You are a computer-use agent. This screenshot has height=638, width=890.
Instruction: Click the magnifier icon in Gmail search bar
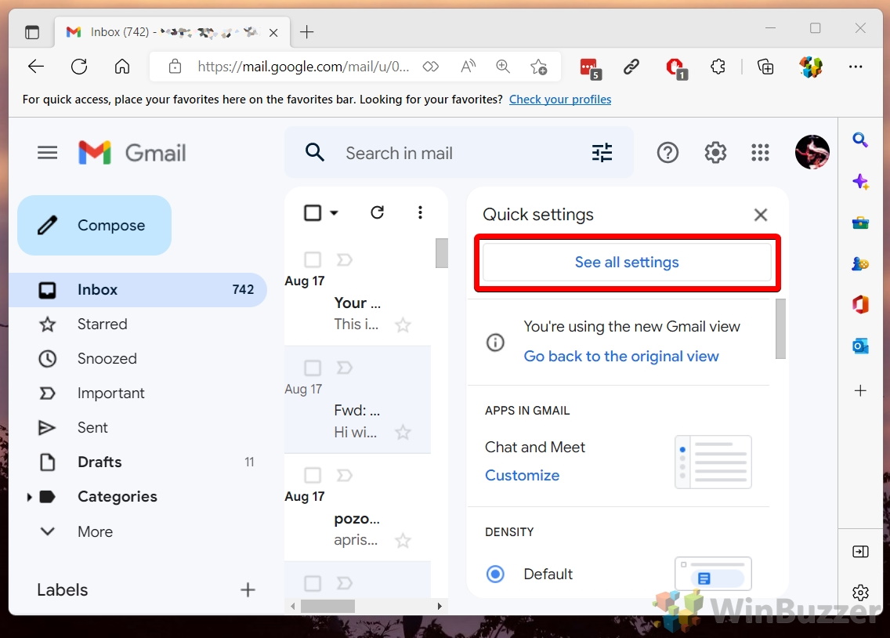tap(314, 153)
